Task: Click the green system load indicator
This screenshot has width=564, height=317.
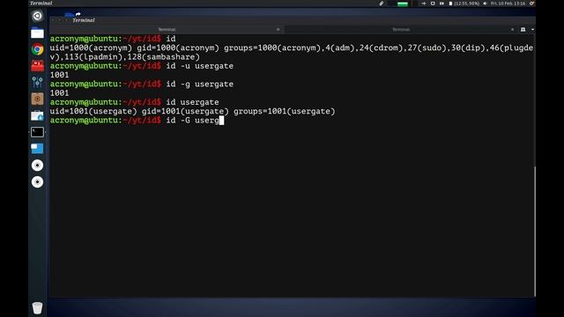Action: 403,4
